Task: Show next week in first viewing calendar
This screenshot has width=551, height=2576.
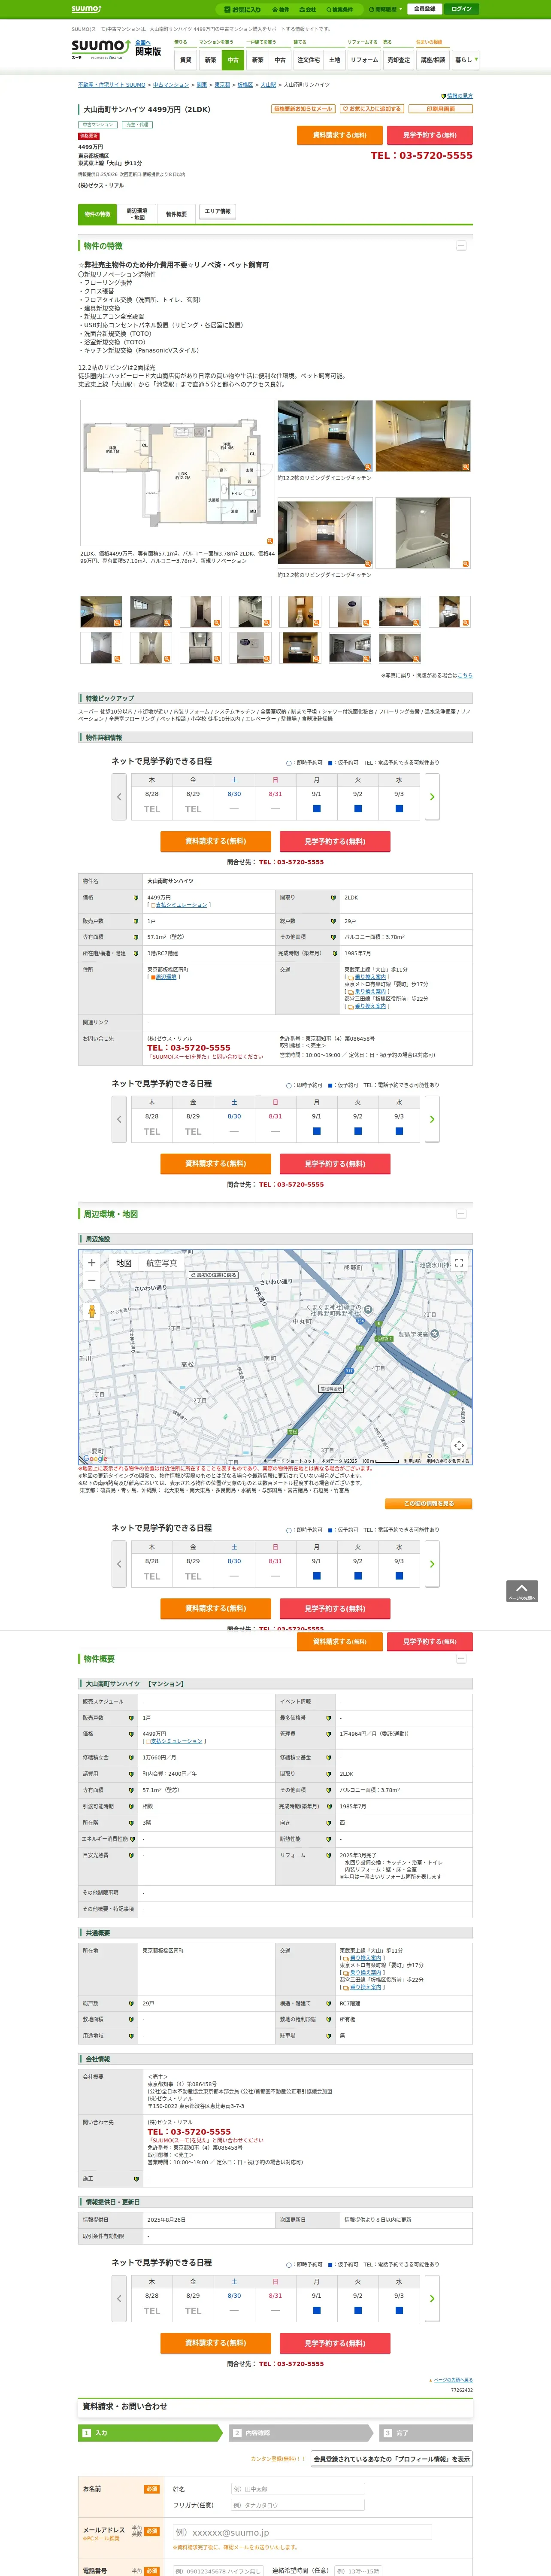Action: (x=432, y=796)
